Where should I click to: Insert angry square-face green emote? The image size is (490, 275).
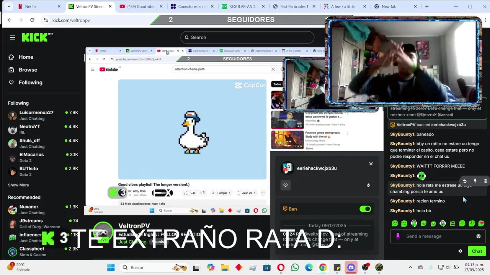pyautogui.click(x=452, y=223)
